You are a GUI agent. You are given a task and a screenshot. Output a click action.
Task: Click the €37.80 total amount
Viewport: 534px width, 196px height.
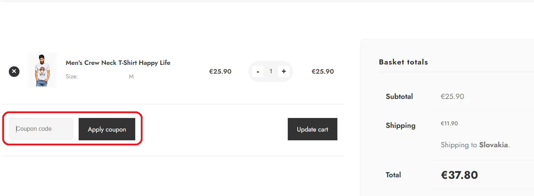(x=459, y=175)
